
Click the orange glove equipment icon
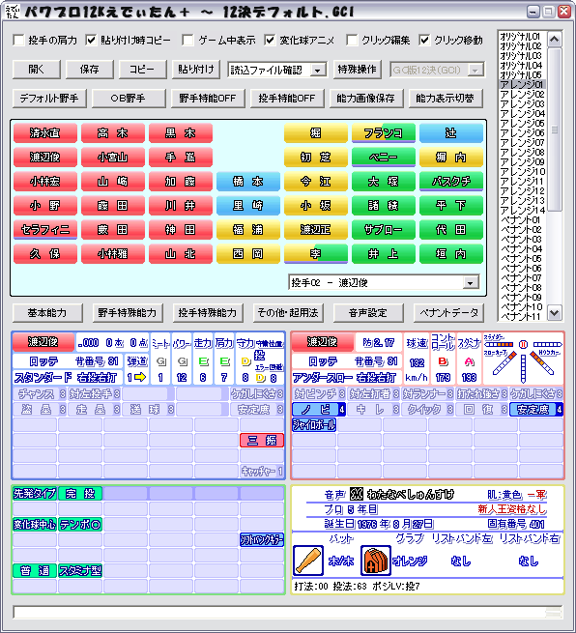point(375,561)
